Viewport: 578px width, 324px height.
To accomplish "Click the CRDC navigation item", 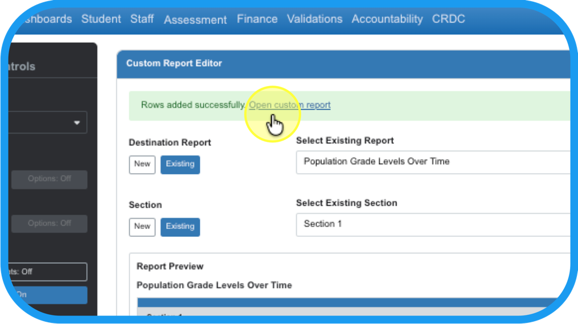I will (x=448, y=19).
